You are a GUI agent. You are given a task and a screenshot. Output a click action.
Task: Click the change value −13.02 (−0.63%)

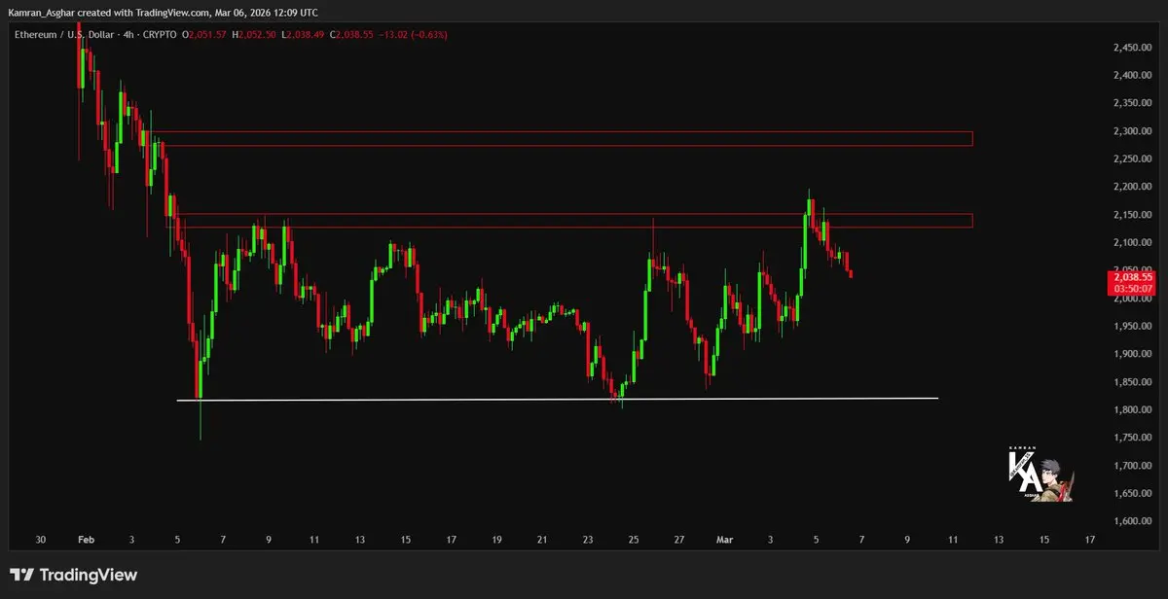413,34
